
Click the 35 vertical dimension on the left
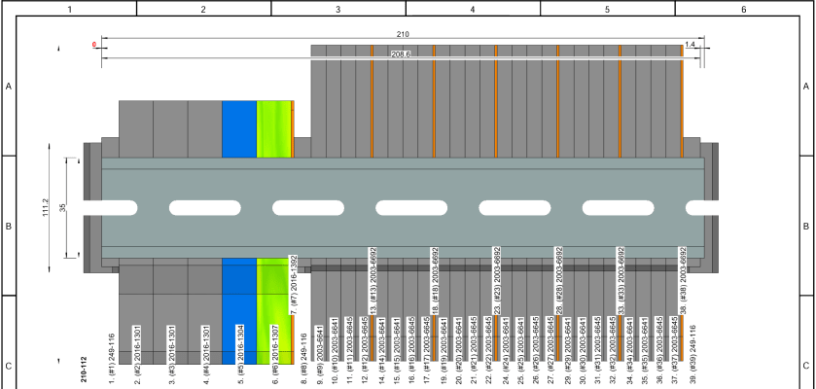click(x=64, y=207)
